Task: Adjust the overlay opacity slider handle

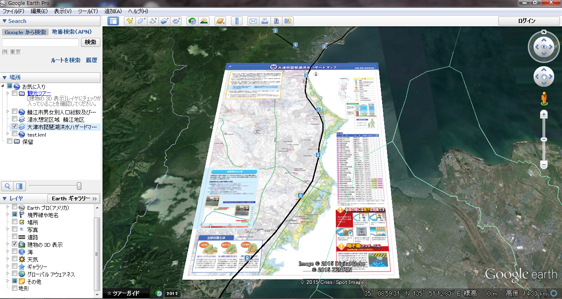Action: pyautogui.click(x=79, y=186)
